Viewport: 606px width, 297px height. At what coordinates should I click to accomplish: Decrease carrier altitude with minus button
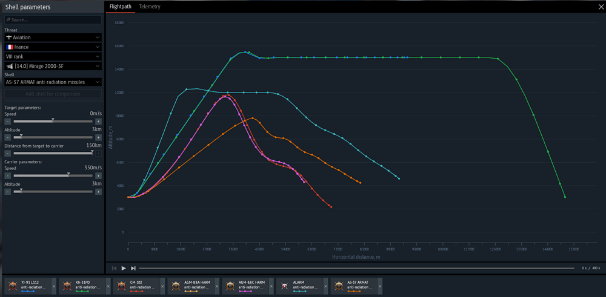coord(8,192)
